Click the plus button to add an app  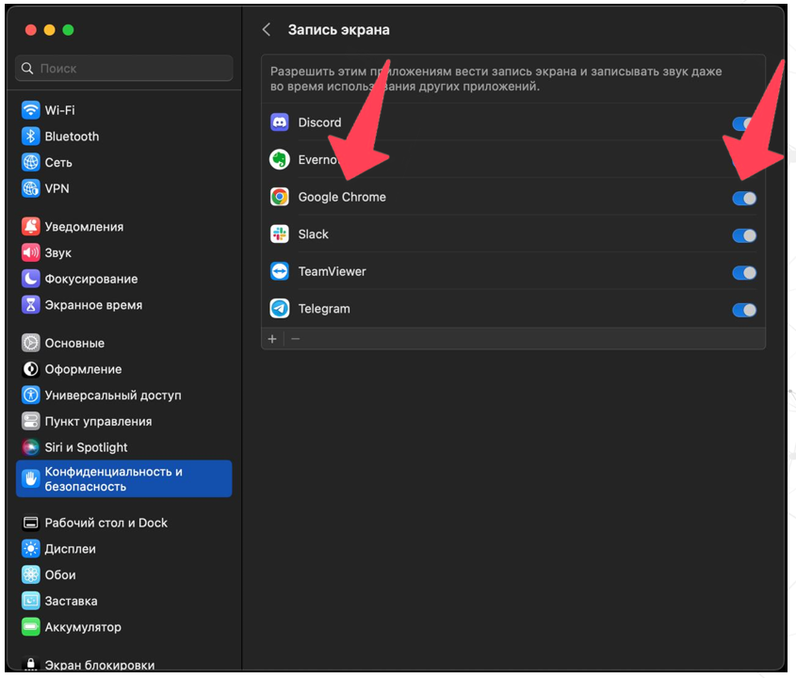(x=272, y=339)
